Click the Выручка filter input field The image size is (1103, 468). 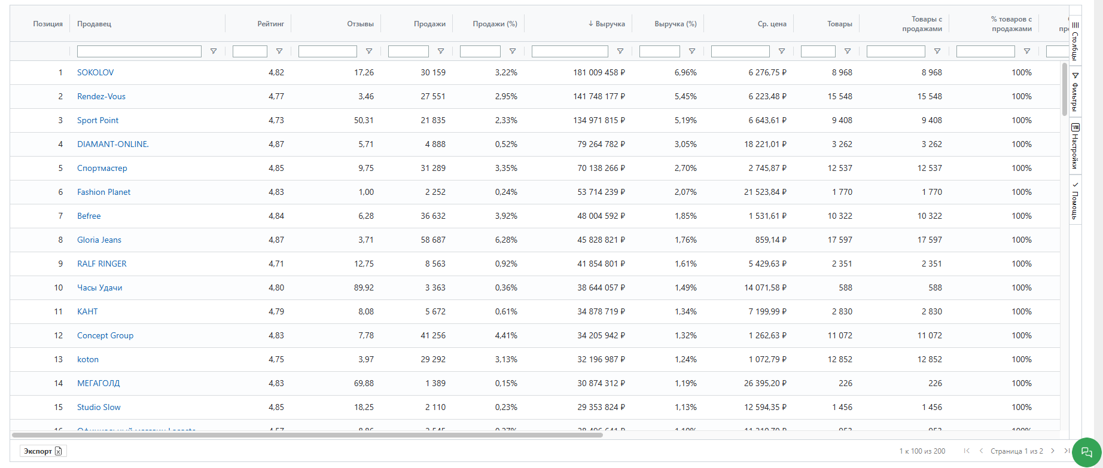coord(570,51)
